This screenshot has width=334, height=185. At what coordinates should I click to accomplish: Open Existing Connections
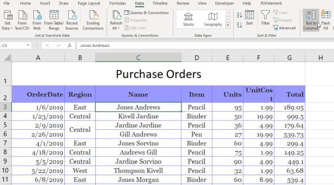tap(93, 21)
